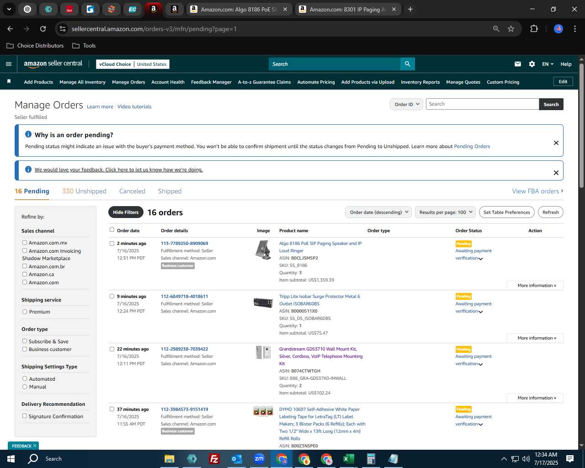Viewport: 585px width, 468px height.
Task: Open the Order date (descending) sort dropdown
Action: (x=378, y=212)
